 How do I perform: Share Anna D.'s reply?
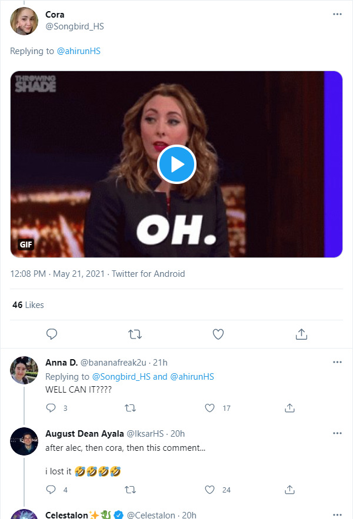(x=289, y=408)
